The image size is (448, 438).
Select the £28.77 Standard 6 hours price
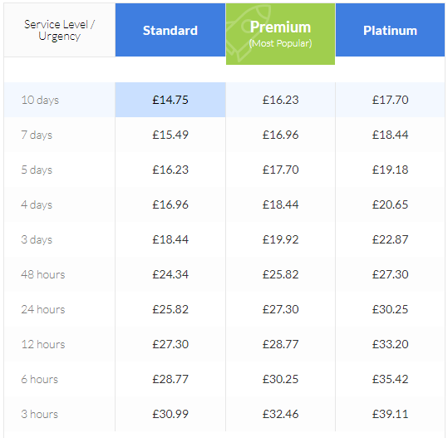pyautogui.click(x=170, y=379)
